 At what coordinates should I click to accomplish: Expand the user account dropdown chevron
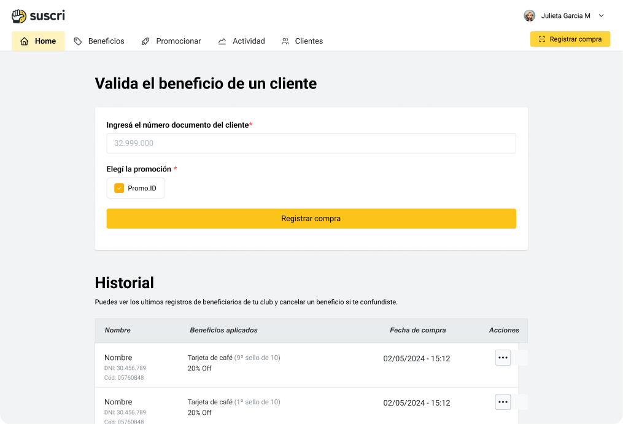(x=602, y=16)
